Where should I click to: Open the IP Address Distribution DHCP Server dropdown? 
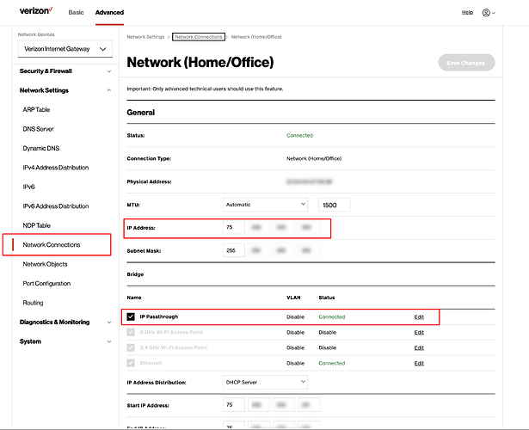(x=265, y=382)
